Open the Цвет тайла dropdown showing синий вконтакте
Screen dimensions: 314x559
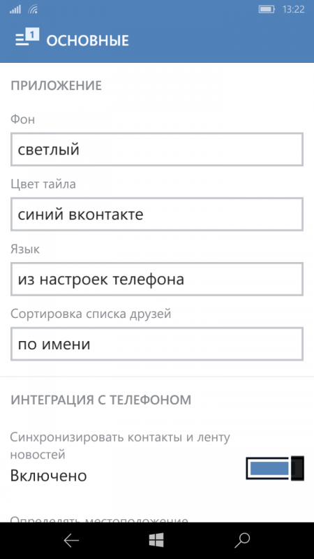tap(157, 215)
